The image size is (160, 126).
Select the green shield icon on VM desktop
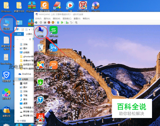click(x=40, y=84)
